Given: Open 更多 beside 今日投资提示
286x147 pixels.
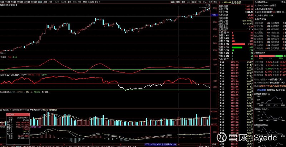Looking at the screenshot, I should tap(283, 2).
